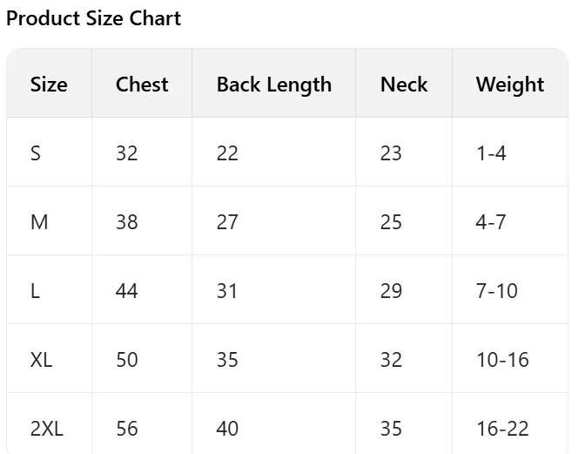Click chest value 32 for size S
The width and height of the screenshot is (585, 454).
click(x=127, y=153)
